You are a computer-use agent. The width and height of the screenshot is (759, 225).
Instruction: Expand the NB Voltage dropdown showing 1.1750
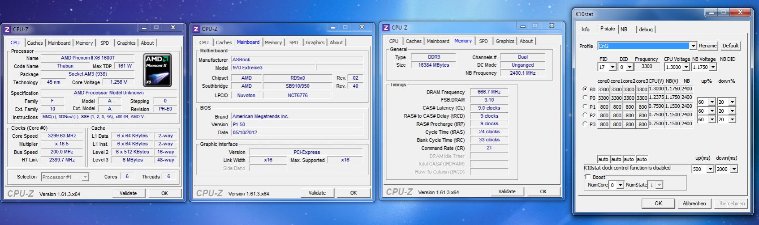pyautogui.click(x=713, y=67)
